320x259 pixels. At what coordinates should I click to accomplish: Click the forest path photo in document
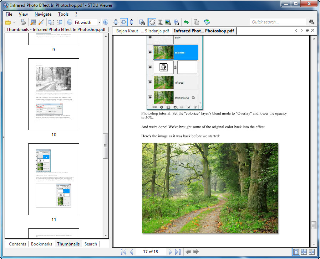pos(210,188)
